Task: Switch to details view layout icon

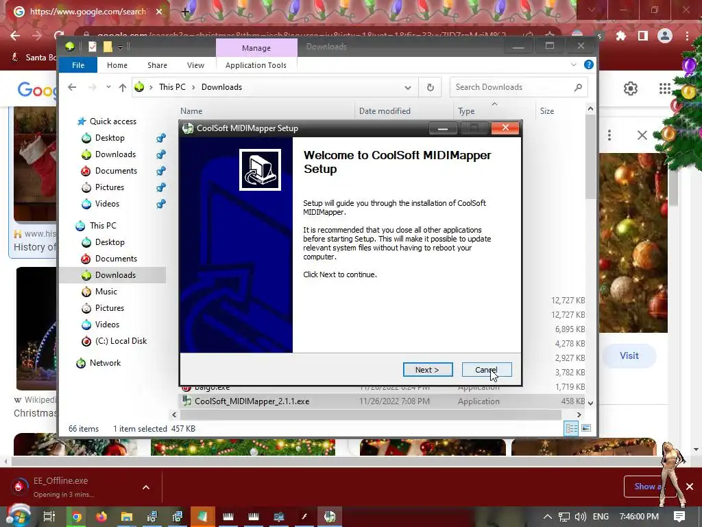Action: pyautogui.click(x=571, y=428)
